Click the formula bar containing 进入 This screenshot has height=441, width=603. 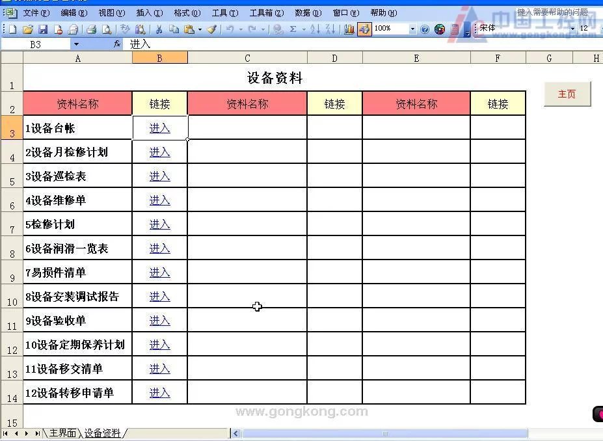[x=363, y=44]
